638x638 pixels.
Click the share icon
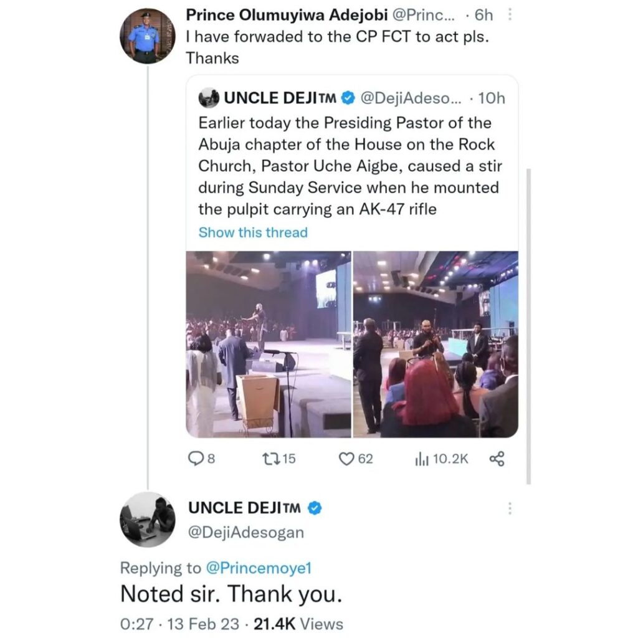click(x=497, y=459)
